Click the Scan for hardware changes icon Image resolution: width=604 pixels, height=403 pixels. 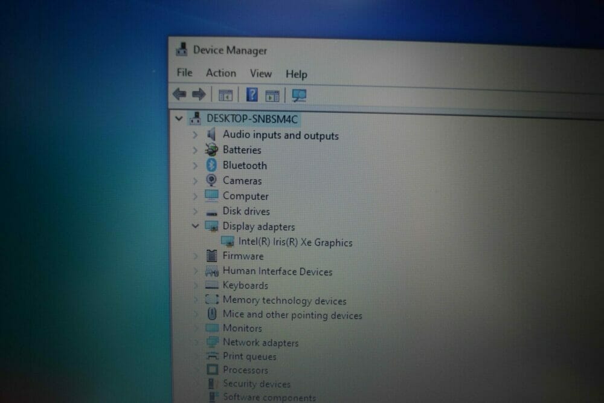pos(299,95)
